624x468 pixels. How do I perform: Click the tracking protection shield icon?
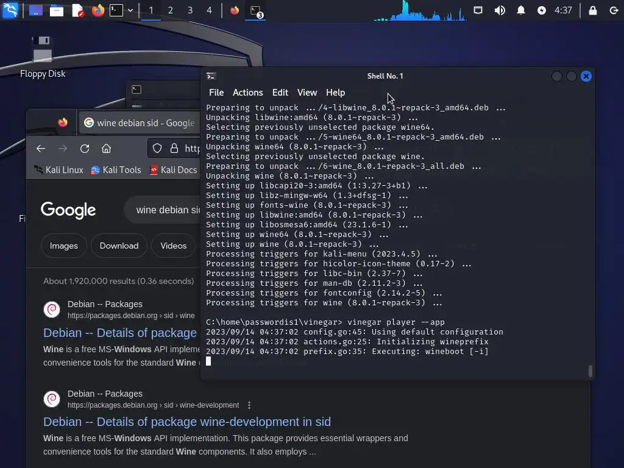157,149
